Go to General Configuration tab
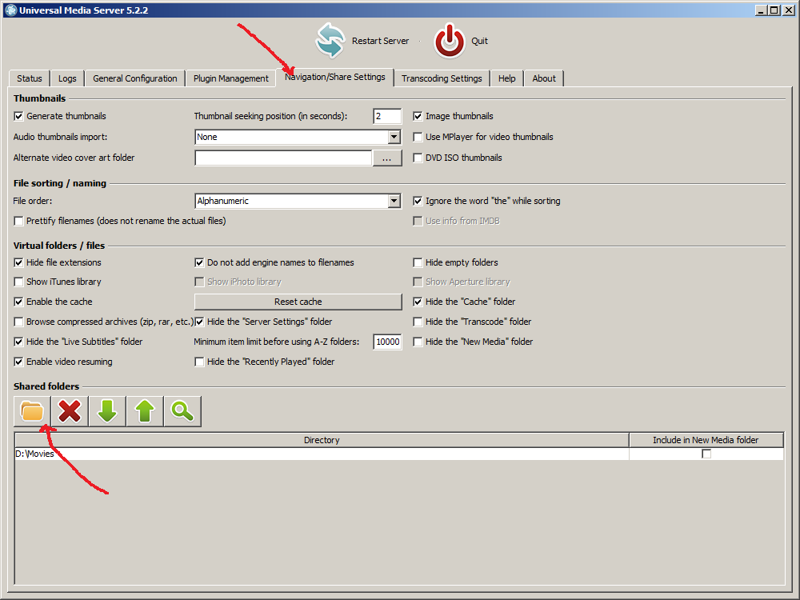The image size is (800, 600). (x=135, y=78)
